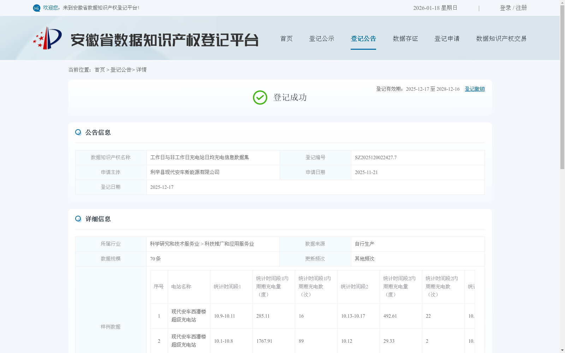Click the date 2026-01-18 星期日

pyautogui.click(x=435, y=8)
